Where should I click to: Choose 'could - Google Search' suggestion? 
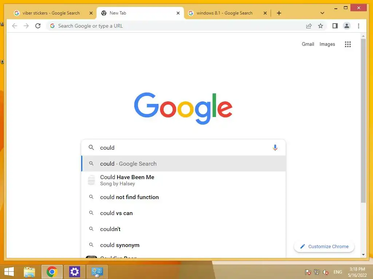(183, 164)
